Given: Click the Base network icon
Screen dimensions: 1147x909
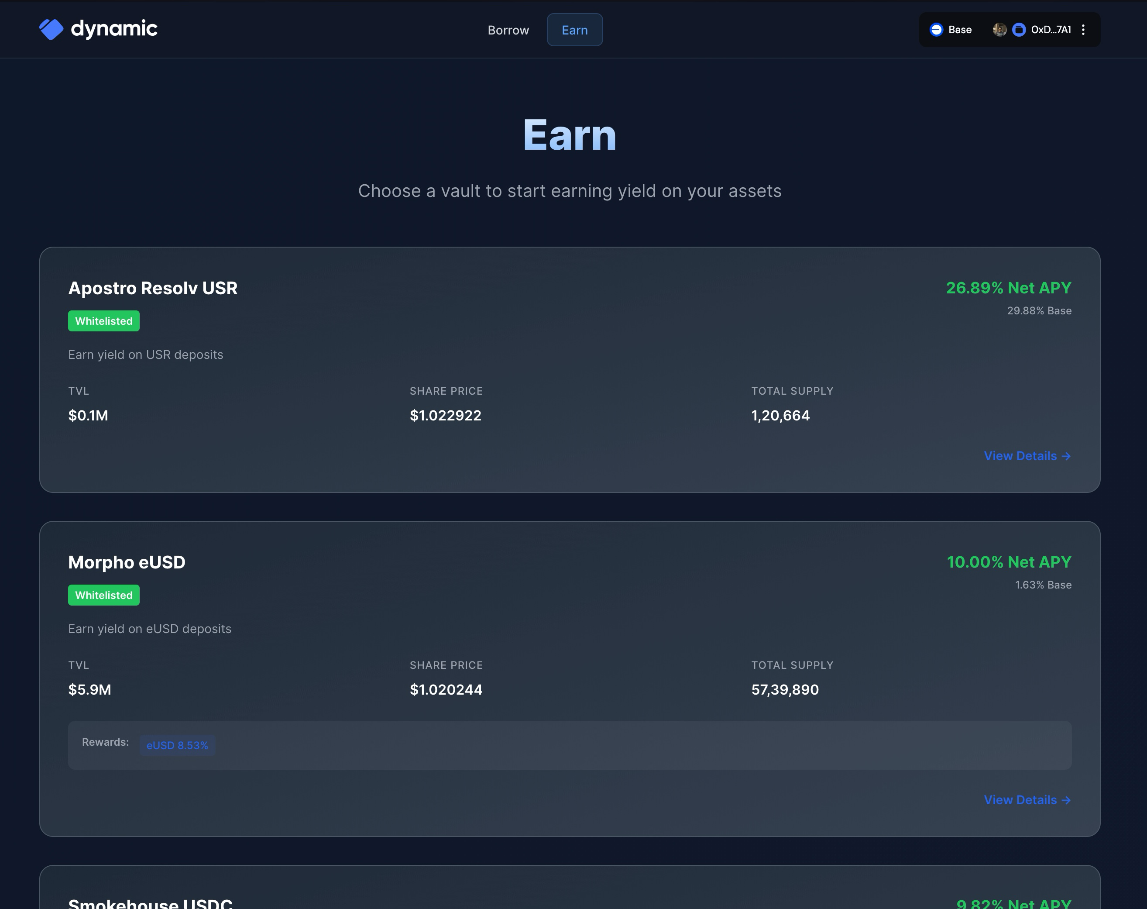Looking at the screenshot, I should click(x=936, y=30).
